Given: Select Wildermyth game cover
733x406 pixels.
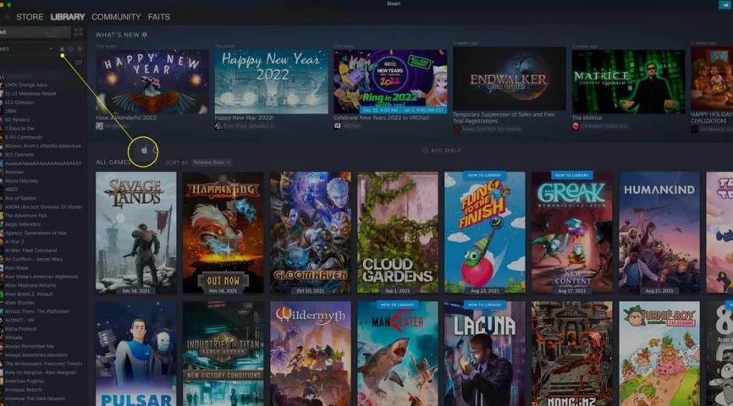Looking at the screenshot, I should 311,354.
